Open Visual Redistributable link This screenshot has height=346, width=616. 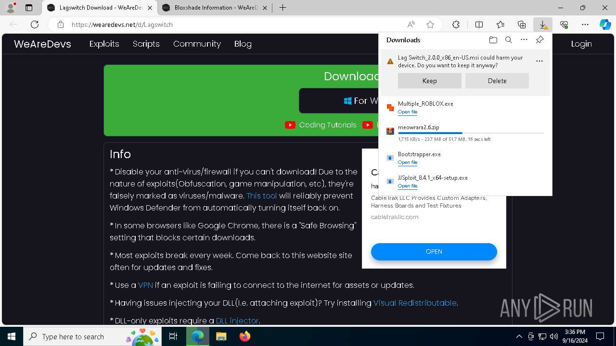tap(415, 303)
